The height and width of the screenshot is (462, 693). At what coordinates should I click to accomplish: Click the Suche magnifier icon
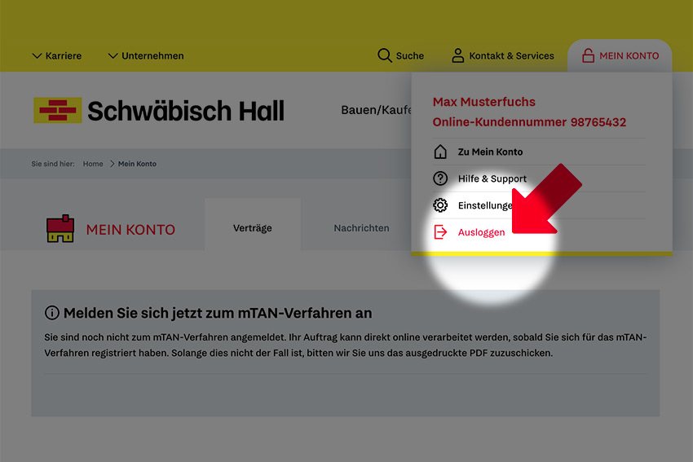[385, 55]
